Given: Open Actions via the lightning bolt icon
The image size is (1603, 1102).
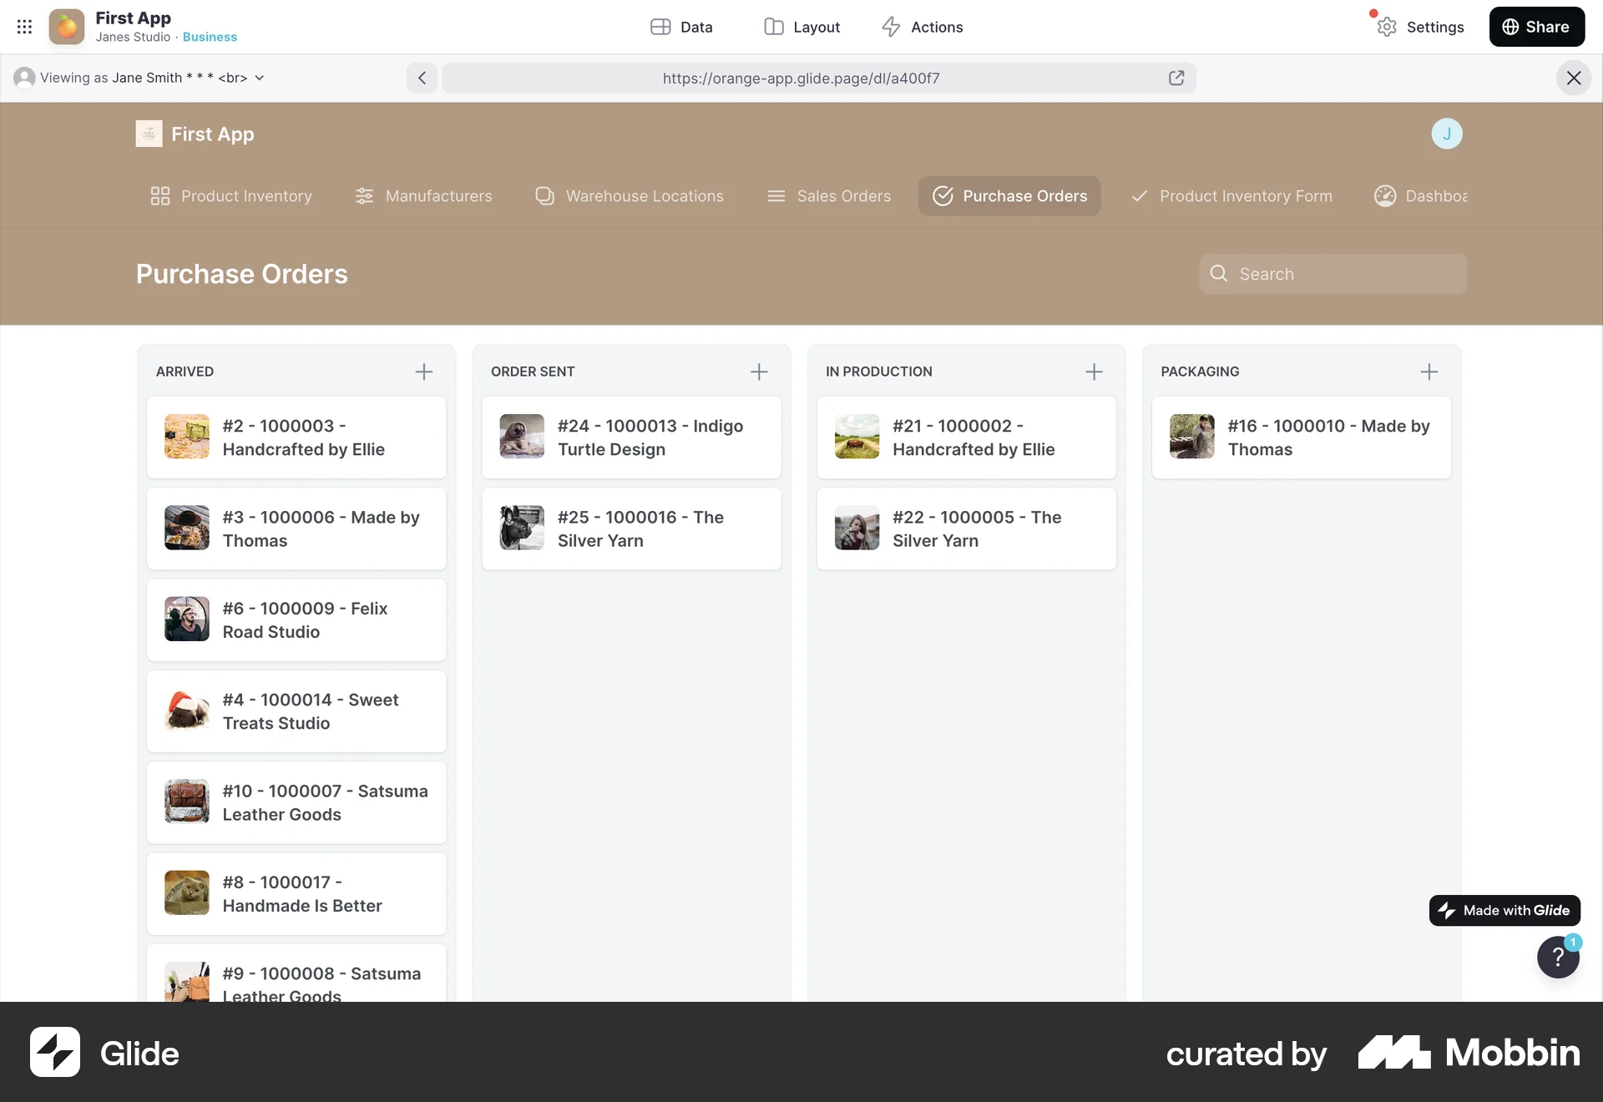Looking at the screenshot, I should click(890, 27).
